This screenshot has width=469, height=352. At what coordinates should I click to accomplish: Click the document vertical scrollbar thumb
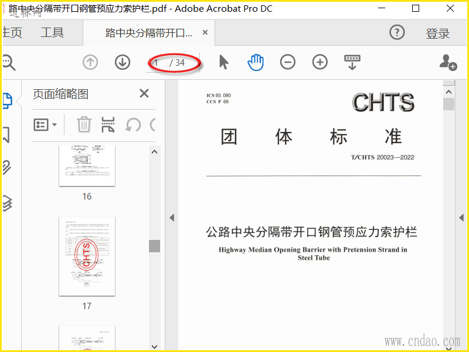448,104
